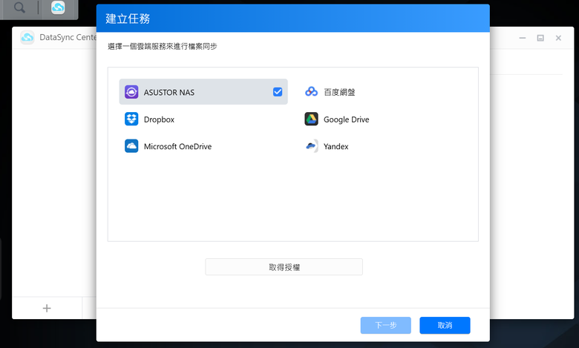The image size is (579, 348).
Task: Click the ASUSTOR NAS service icon
Action: click(x=131, y=92)
